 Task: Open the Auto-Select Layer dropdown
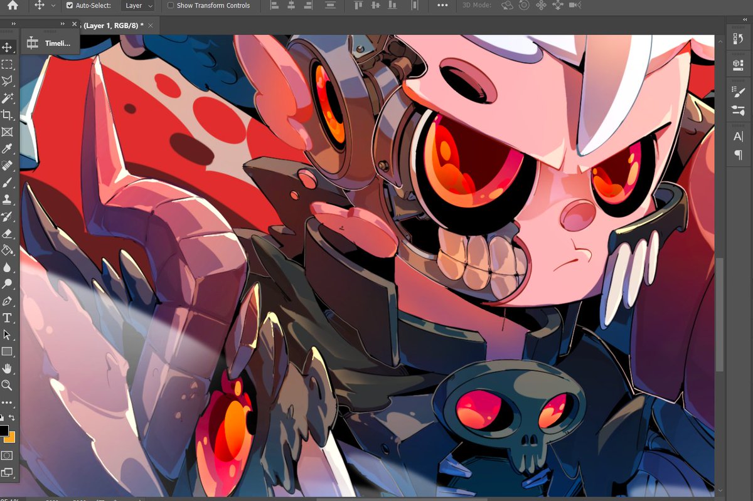point(137,6)
